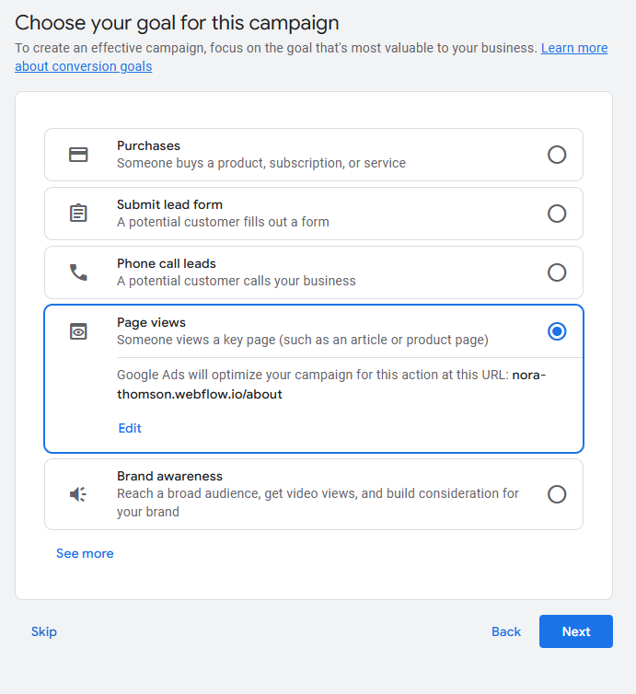Screen dimensions: 636x694
Task: Pick the Brand awareness radio button
Action: click(557, 494)
